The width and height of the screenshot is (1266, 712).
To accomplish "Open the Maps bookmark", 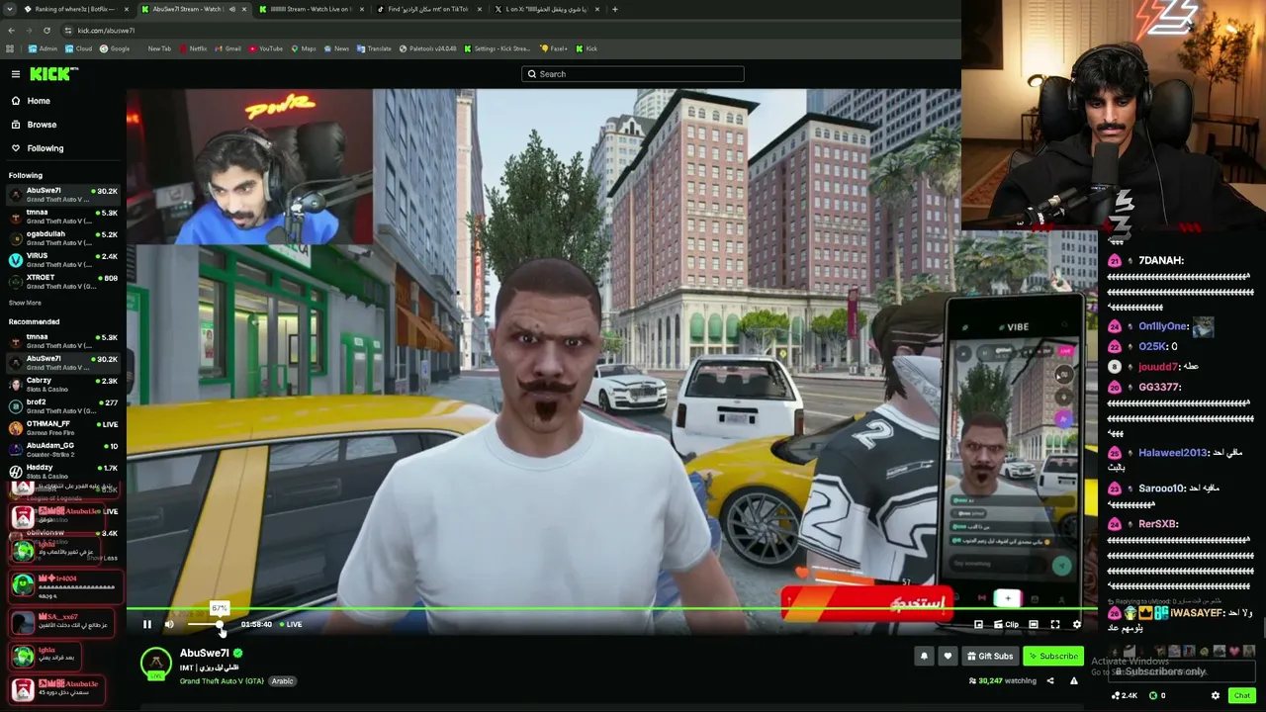I will click(304, 48).
